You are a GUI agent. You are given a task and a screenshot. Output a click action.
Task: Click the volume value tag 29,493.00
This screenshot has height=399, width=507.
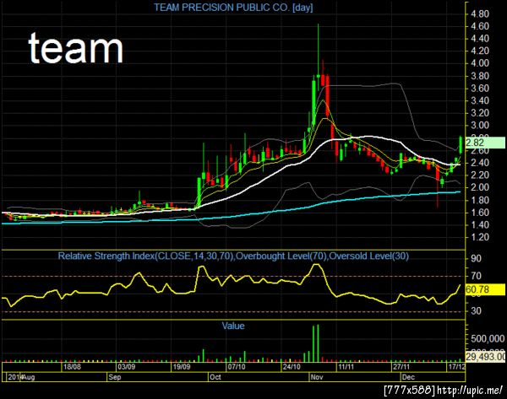coord(485,356)
